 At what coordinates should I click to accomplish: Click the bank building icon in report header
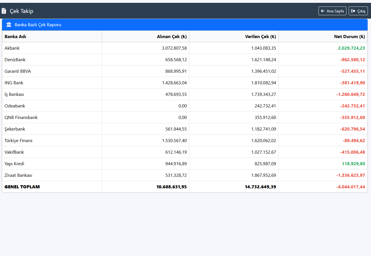(x=9, y=25)
